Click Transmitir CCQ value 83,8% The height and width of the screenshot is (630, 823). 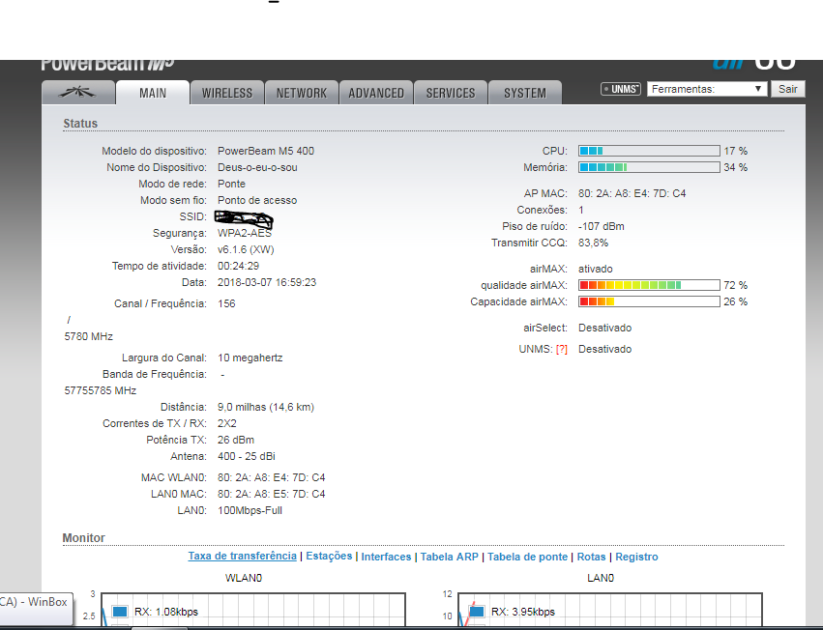594,243
